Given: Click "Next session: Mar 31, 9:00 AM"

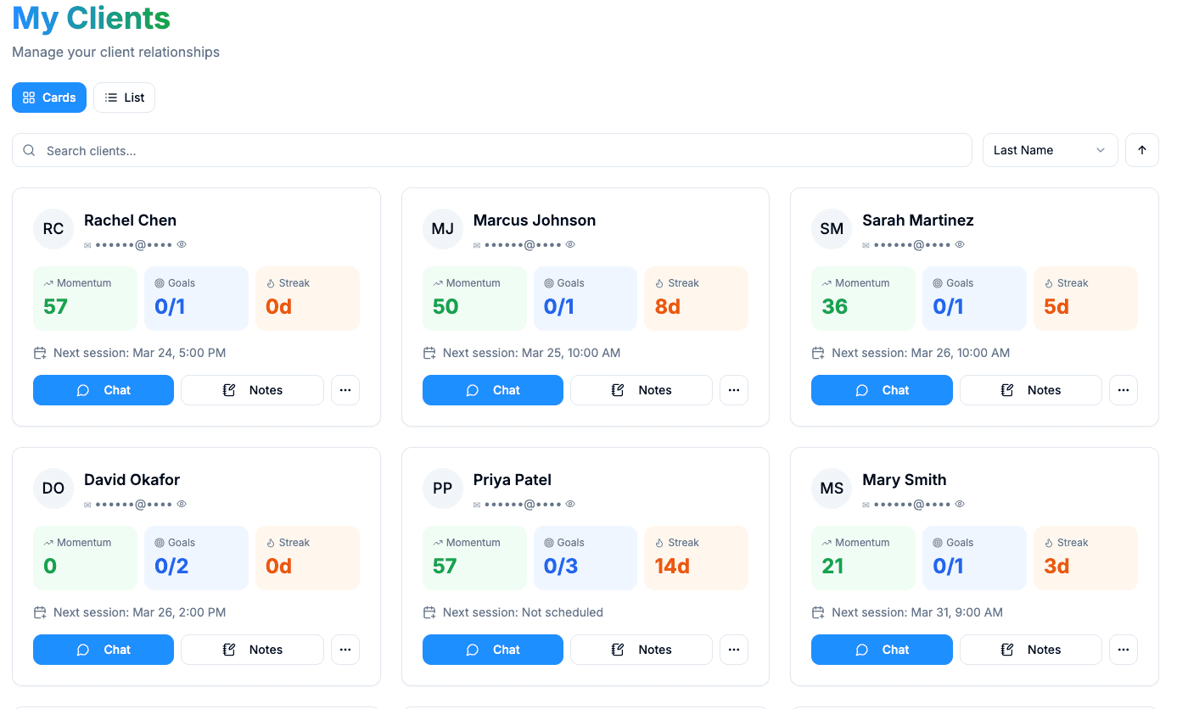Looking at the screenshot, I should click(917, 612).
